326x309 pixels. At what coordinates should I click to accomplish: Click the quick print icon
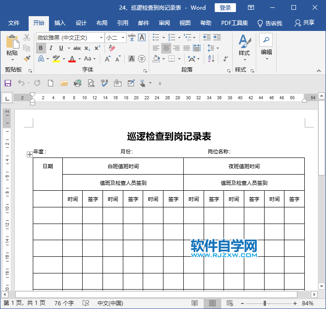(x=78, y=83)
